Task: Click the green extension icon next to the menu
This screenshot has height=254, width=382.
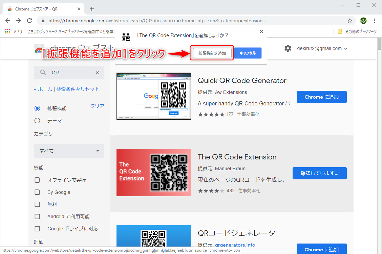Action: pyautogui.click(x=363, y=21)
